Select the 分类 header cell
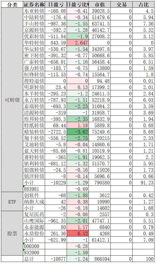Viewport: 156px width, 264px height. click(12, 5)
